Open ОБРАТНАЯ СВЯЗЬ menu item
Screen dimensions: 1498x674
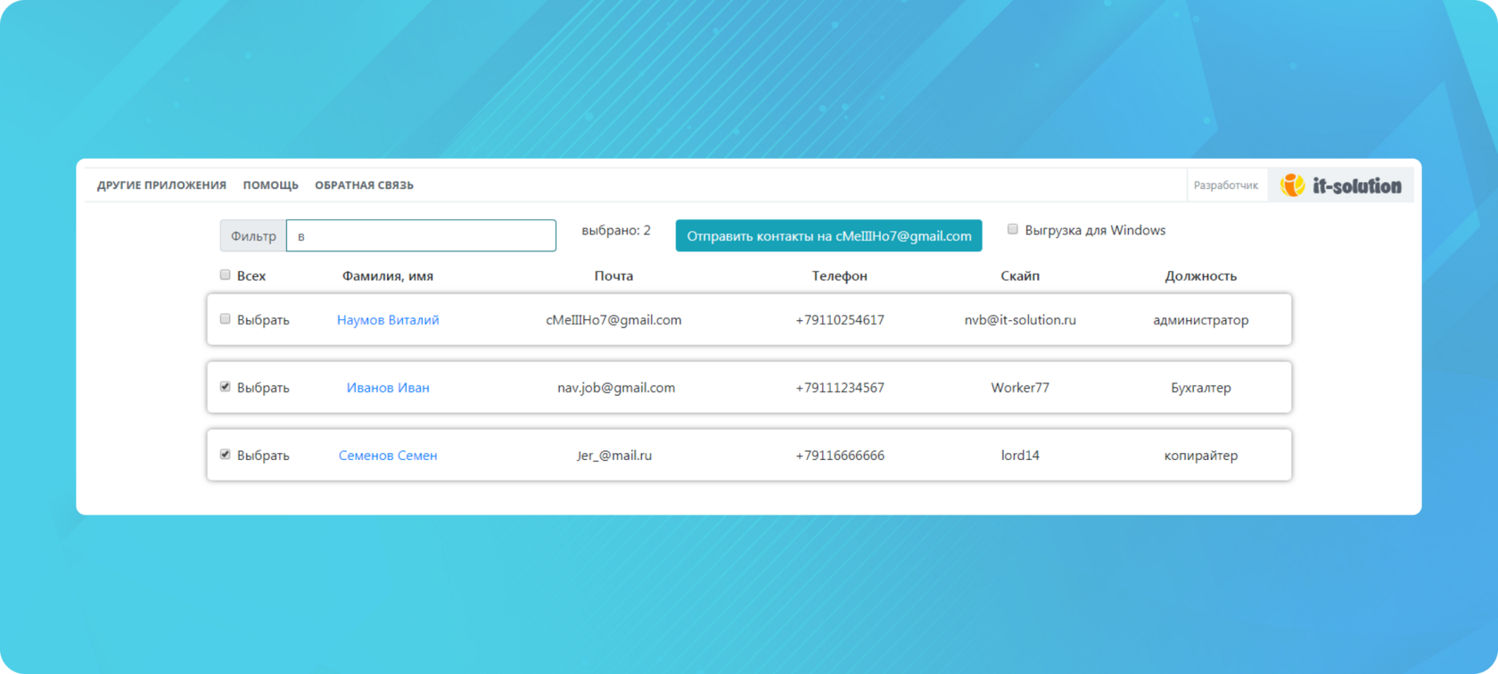pyautogui.click(x=364, y=185)
